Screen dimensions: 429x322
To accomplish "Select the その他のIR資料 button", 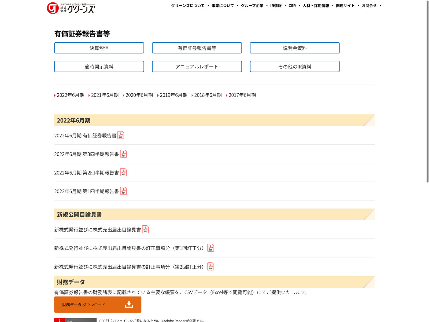I will [295, 67].
